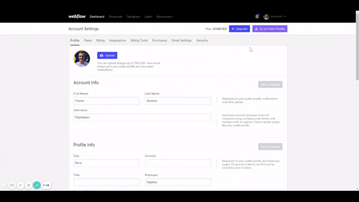Image resolution: width=359 pixels, height=202 pixels.
Task: Open the Designers page
Action: tap(133, 17)
